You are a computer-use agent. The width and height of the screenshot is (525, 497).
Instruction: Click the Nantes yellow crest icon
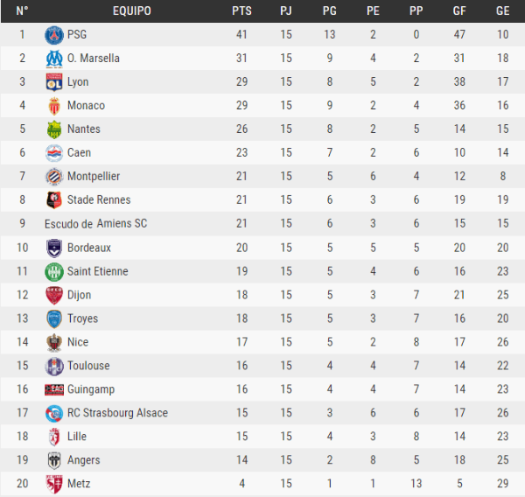[x=54, y=129]
